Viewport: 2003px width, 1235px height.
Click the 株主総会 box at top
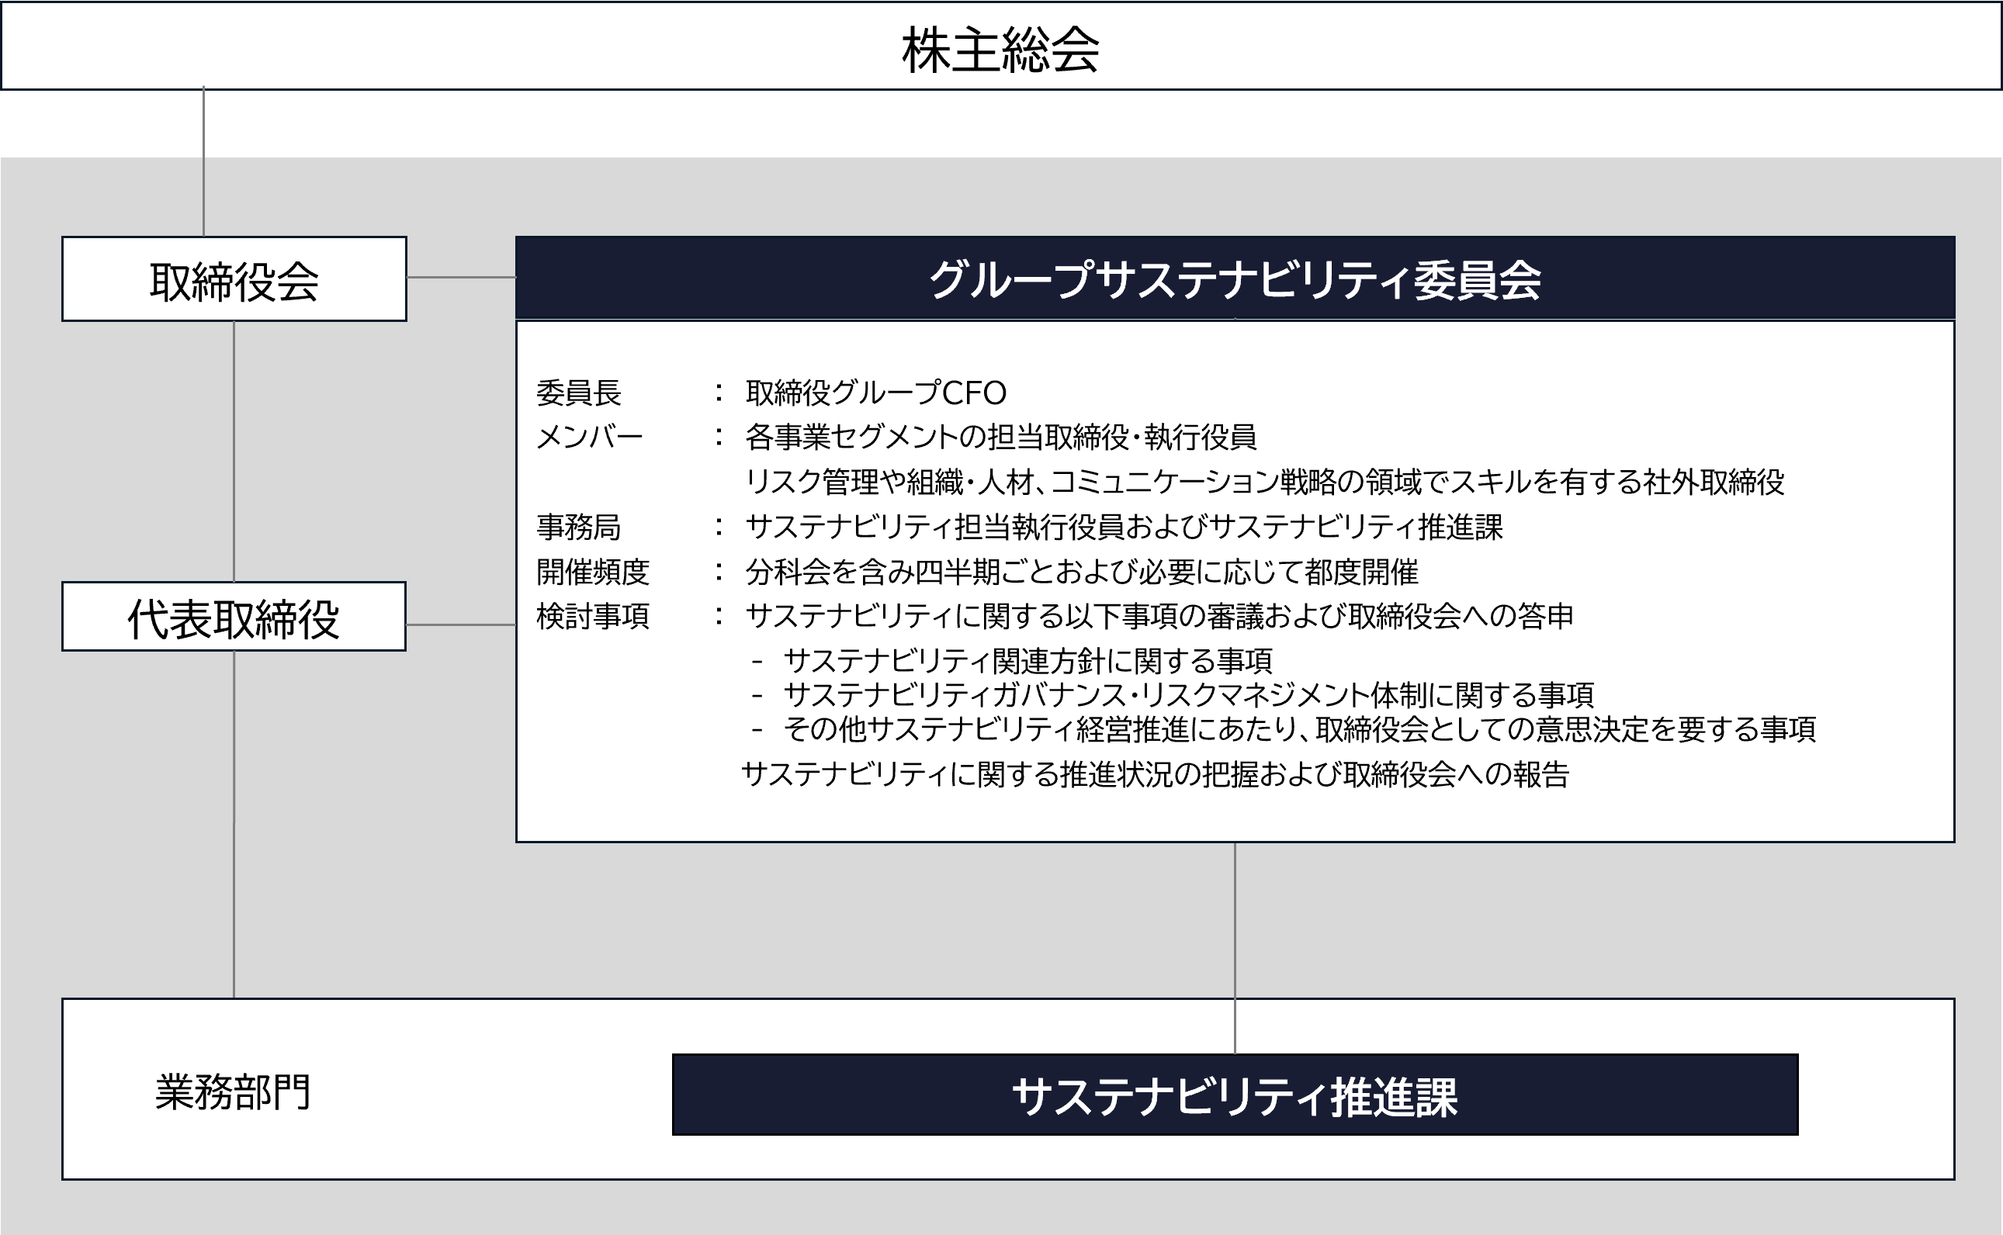[1000, 46]
